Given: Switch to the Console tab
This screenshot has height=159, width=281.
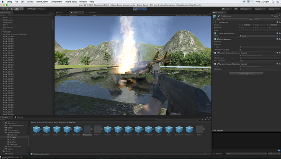Looking at the screenshot, I should [19, 117].
